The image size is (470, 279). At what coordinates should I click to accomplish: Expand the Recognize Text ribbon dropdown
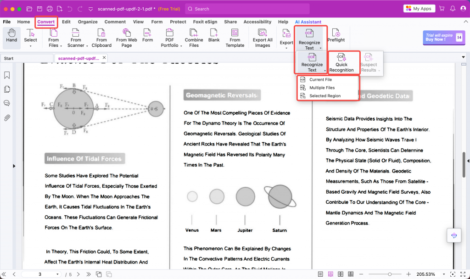point(321,48)
